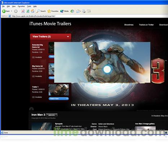Open the Edit menu
This screenshot has height=143, width=168.
[x=8, y=6]
